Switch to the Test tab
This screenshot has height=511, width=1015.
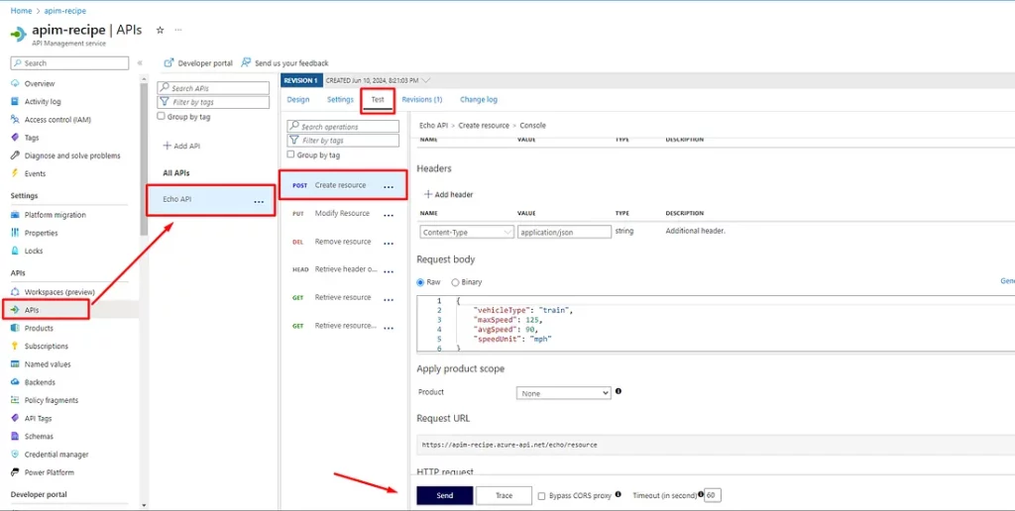[378, 100]
